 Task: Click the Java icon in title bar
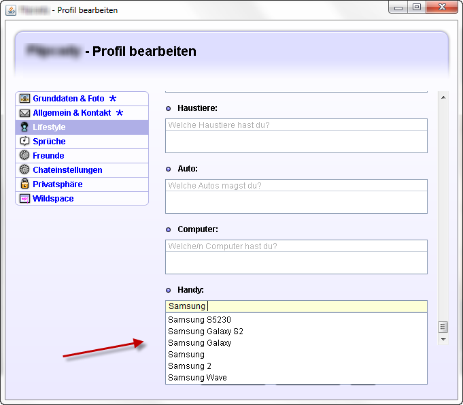[x=11, y=10]
